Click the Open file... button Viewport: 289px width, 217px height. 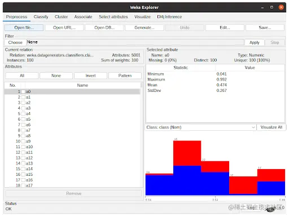tap(24, 28)
